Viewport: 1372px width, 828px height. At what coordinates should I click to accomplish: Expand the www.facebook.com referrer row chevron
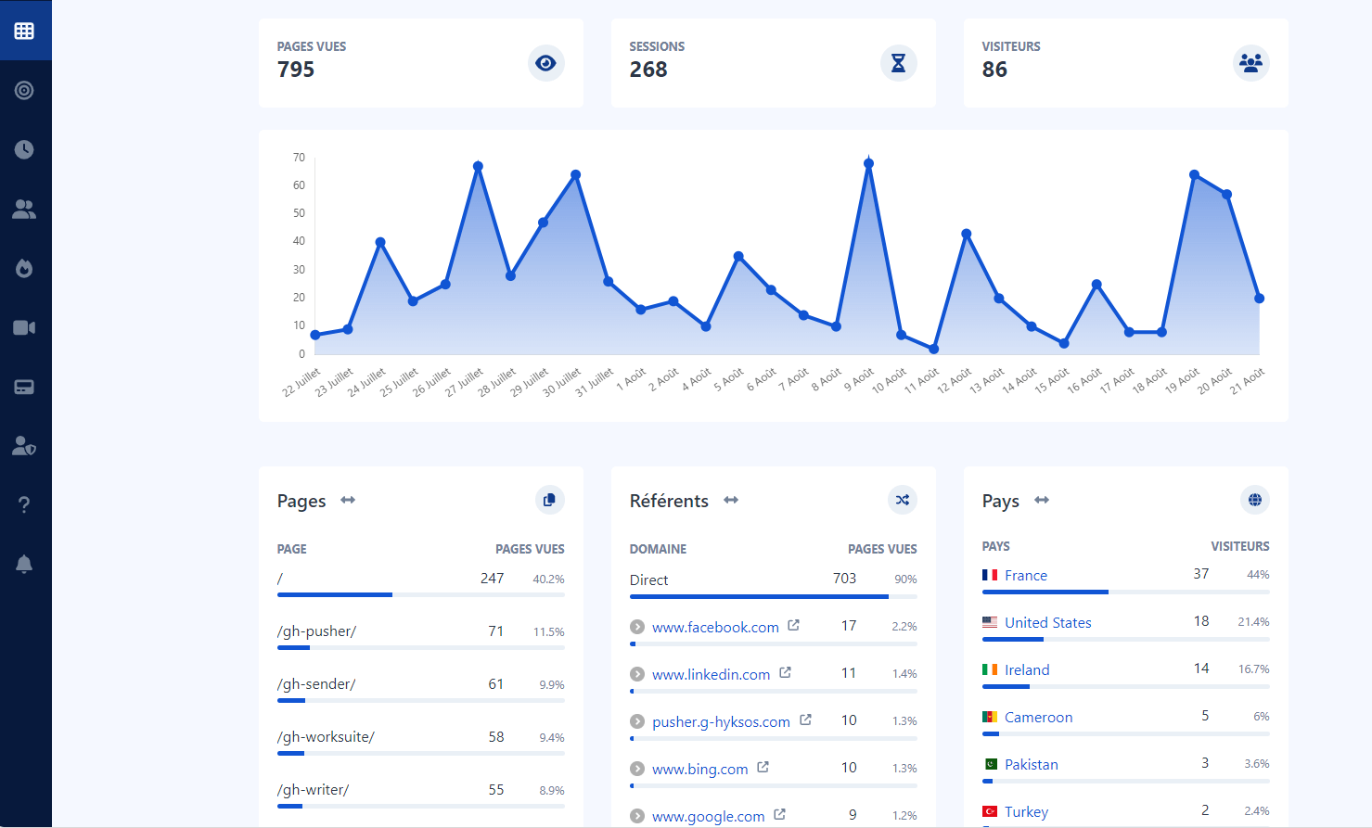pyautogui.click(x=637, y=627)
